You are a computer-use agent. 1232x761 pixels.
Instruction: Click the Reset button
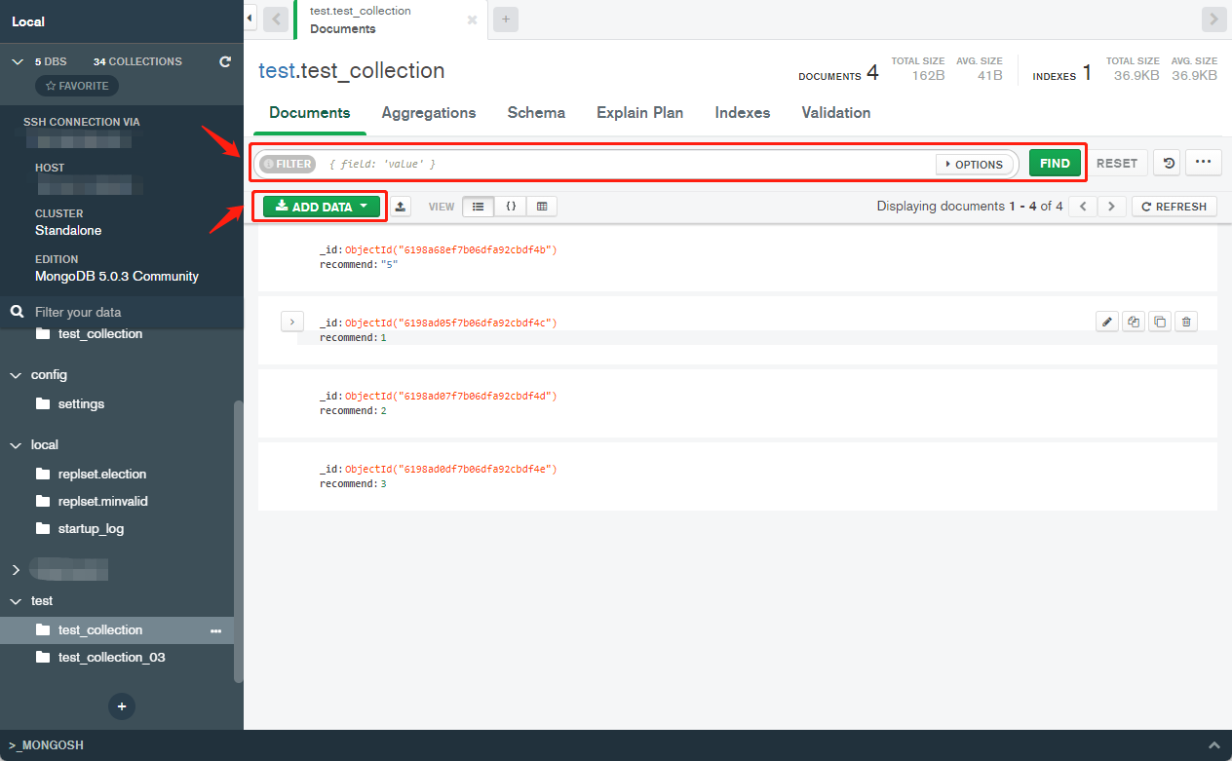1117,163
